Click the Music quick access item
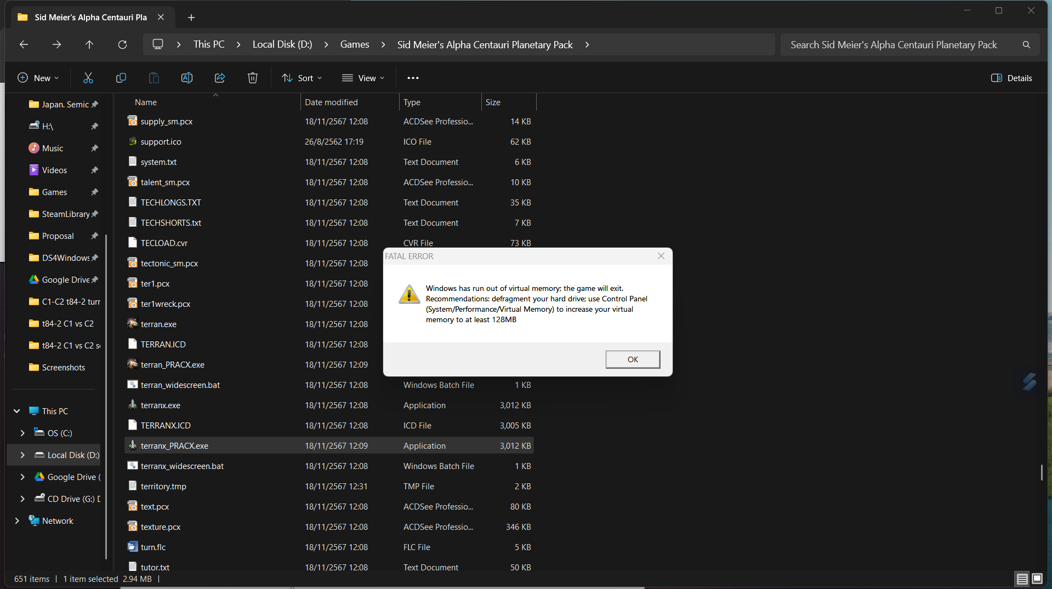This screenshot has height=589, width=1052. click(53, 148)
